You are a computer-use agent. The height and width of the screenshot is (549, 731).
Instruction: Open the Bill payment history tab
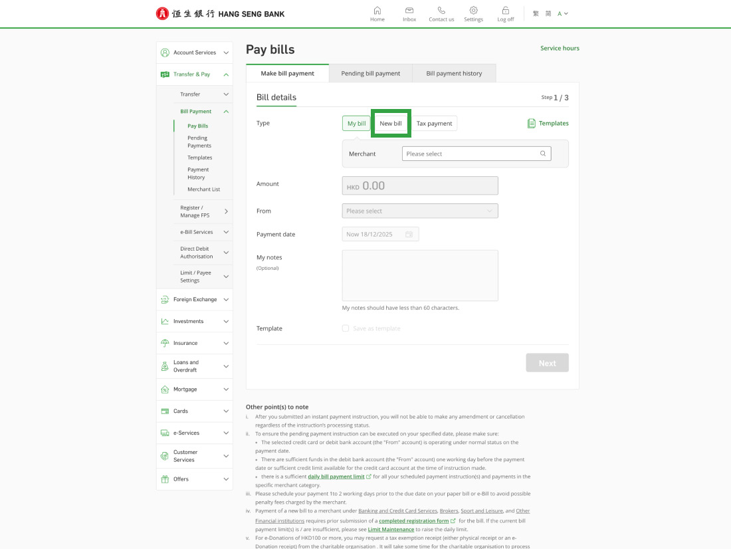coord(454,74)
